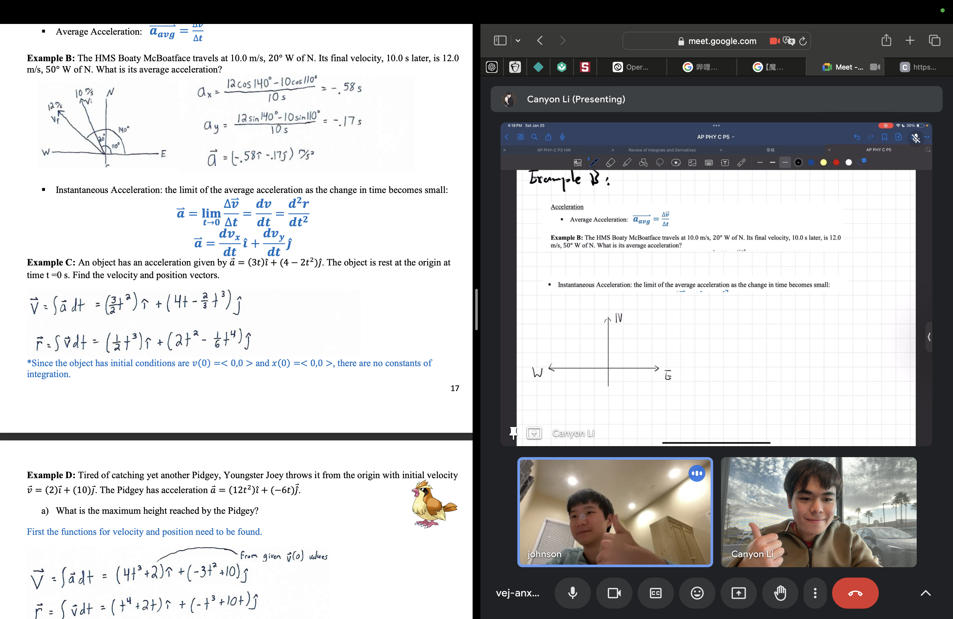Reload the Google Meet page

803,41
